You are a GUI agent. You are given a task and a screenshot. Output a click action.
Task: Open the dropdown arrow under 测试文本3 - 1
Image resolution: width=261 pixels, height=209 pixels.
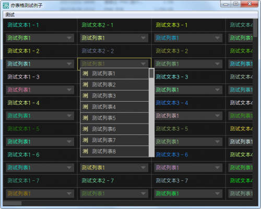[217, 38]
